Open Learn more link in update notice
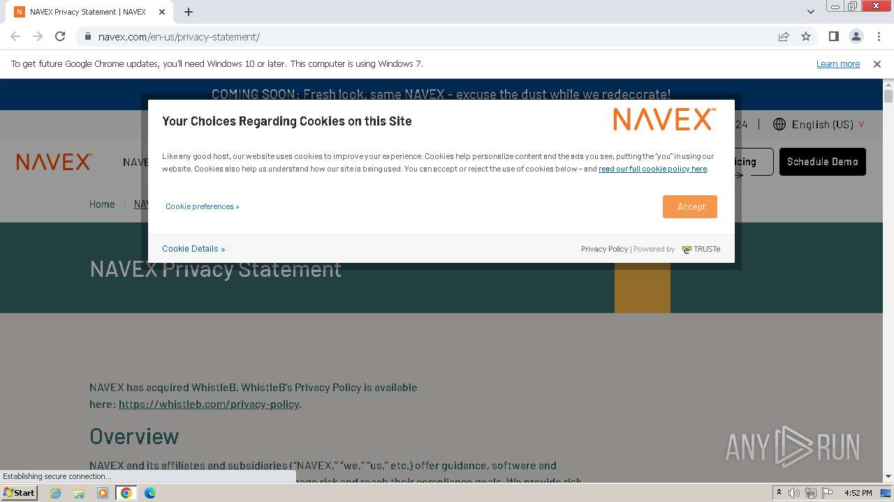Screen dimensions: 894x502 pos(838,64)
